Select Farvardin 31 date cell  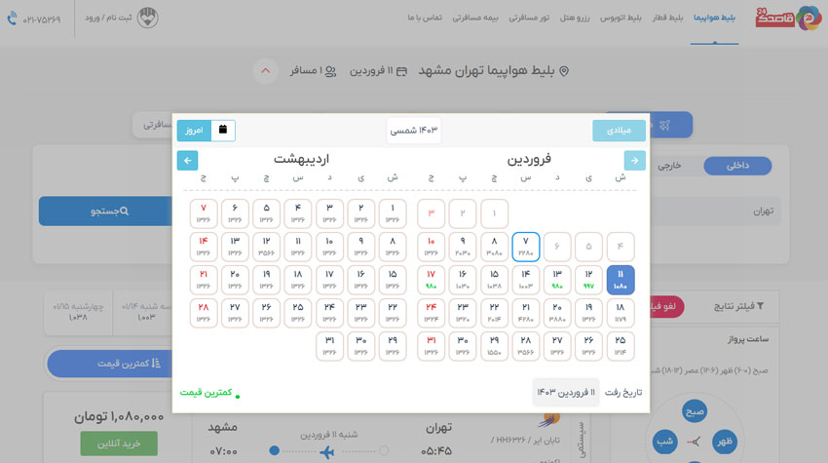431,346
